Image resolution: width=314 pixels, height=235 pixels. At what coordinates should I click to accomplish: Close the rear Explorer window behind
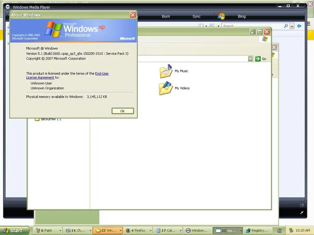274,47
